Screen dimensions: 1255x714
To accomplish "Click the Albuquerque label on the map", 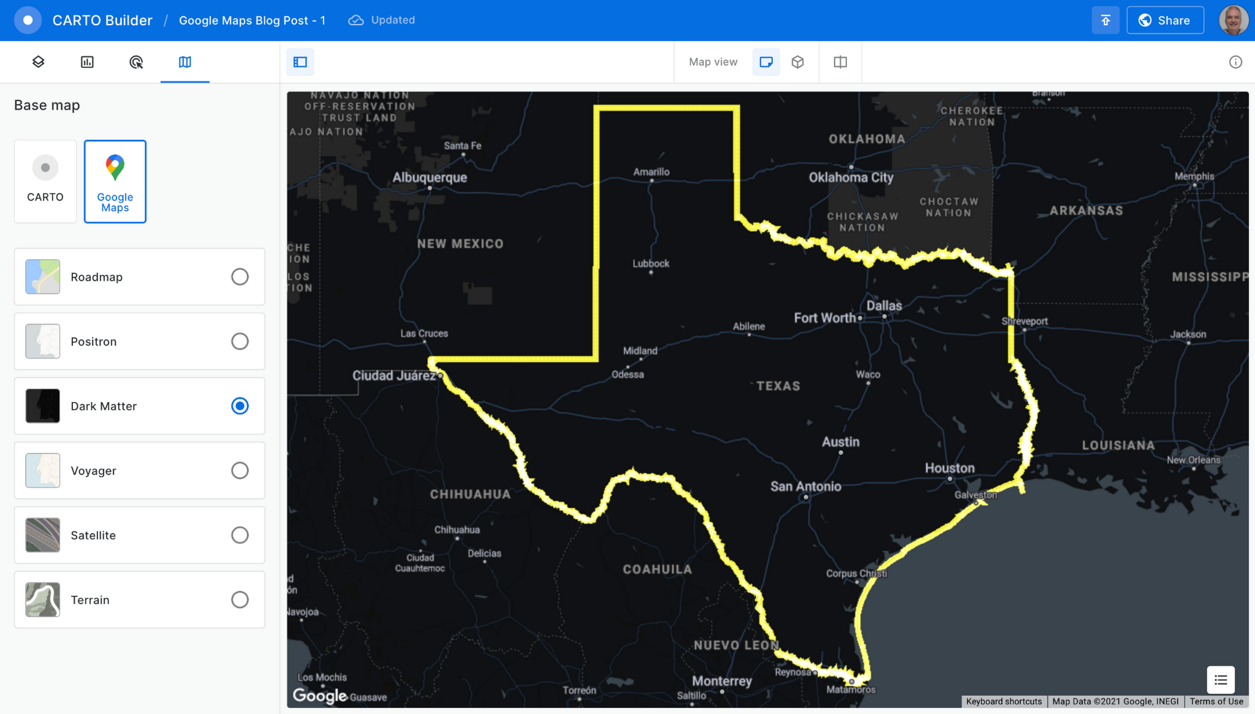I will click(x=430, y=177).
